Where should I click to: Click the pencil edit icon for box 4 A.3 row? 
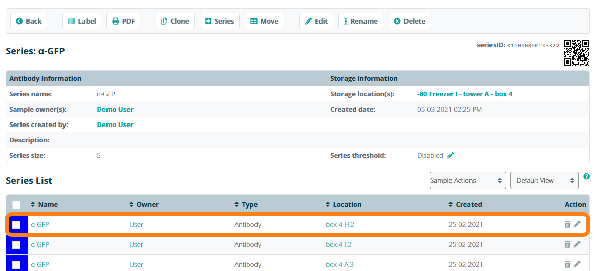577,264
